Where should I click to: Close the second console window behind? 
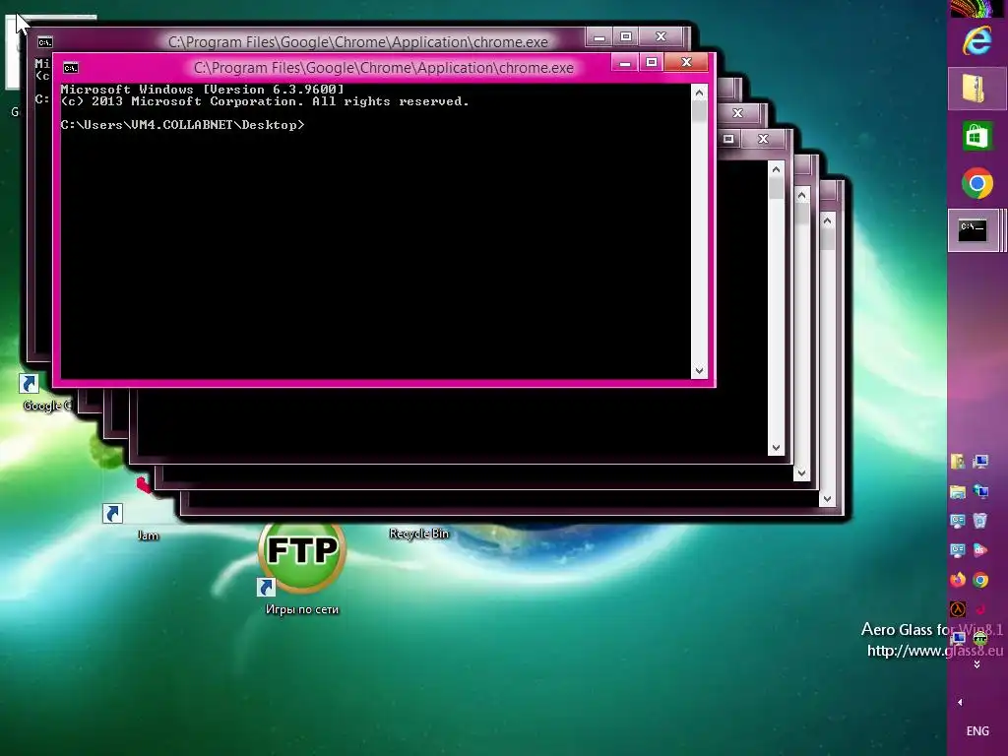tap(661, 36)
